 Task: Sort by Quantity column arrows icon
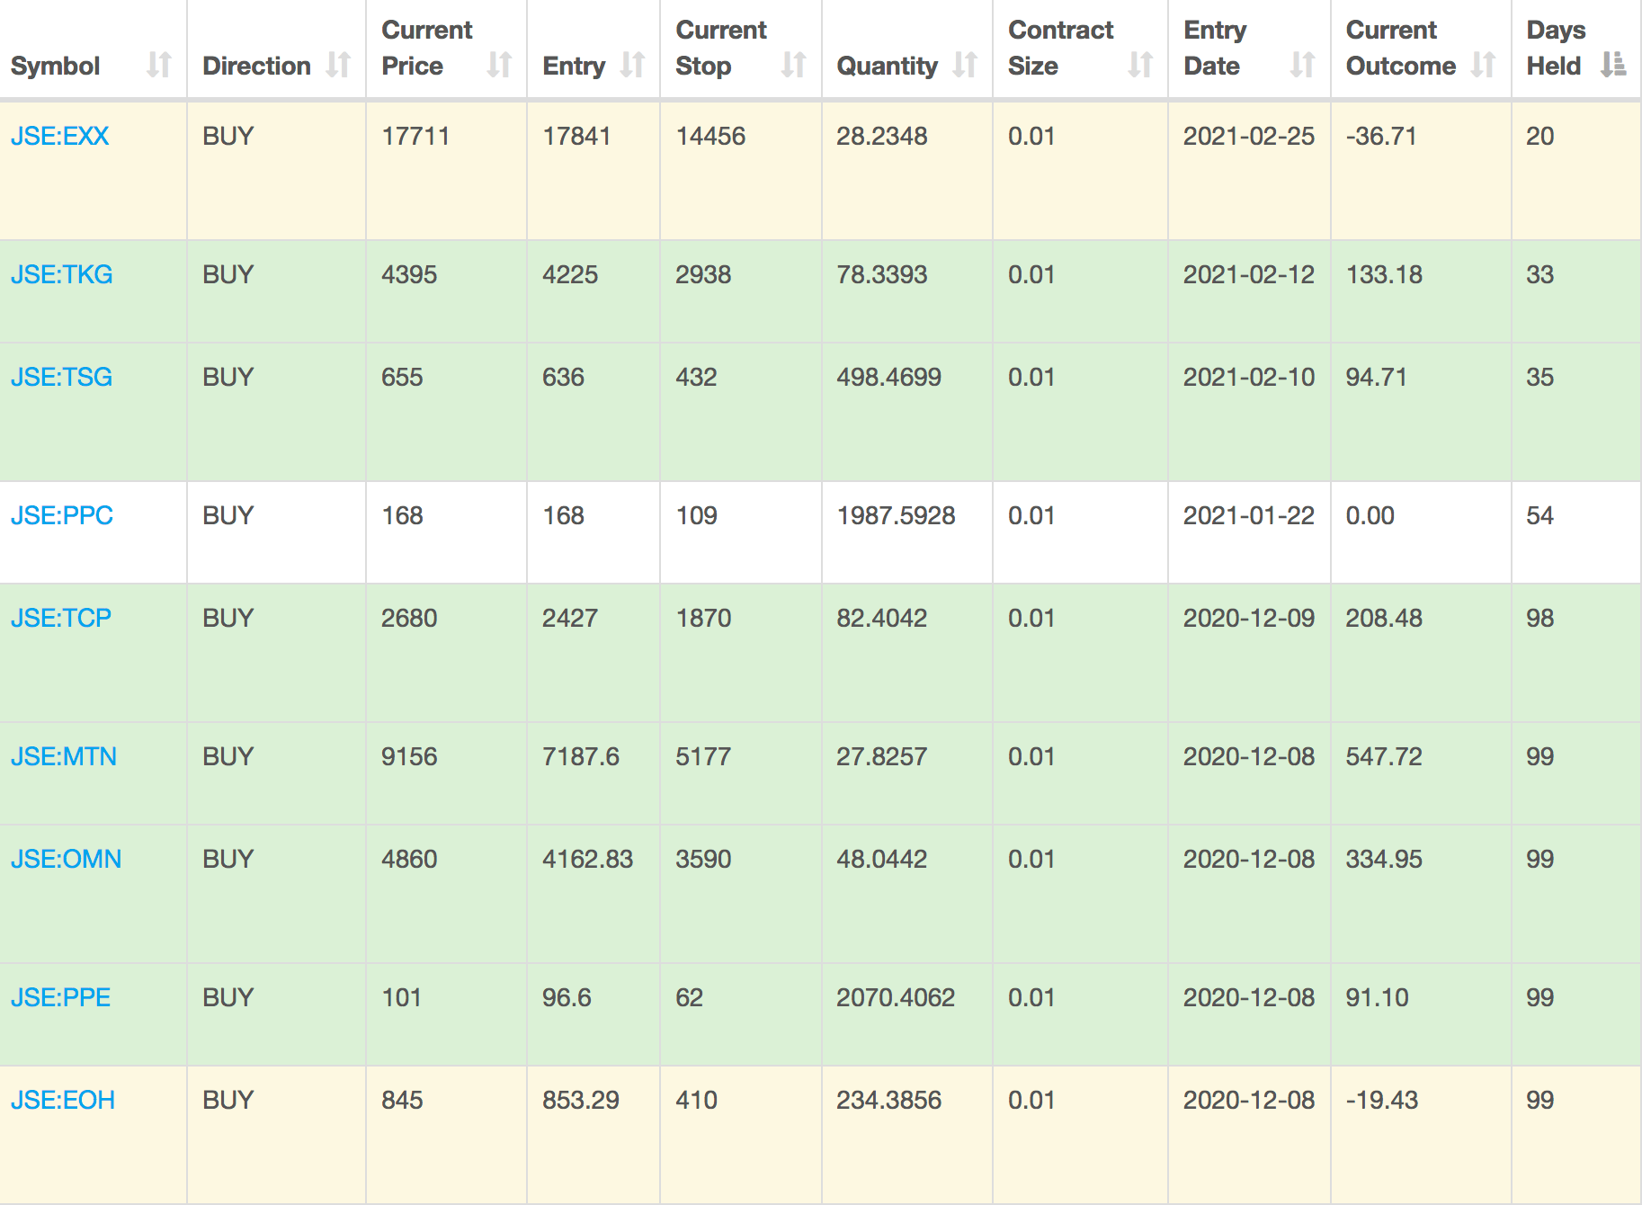click(x=965, y=65)
